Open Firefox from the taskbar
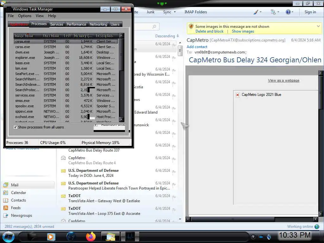This screenshot has height=243, width=324. 91,237
